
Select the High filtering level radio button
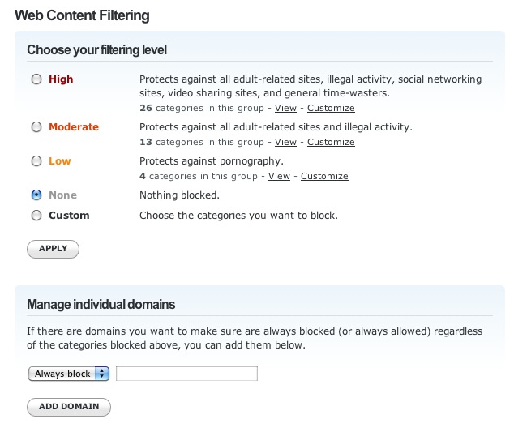click(x=36, y=79)
